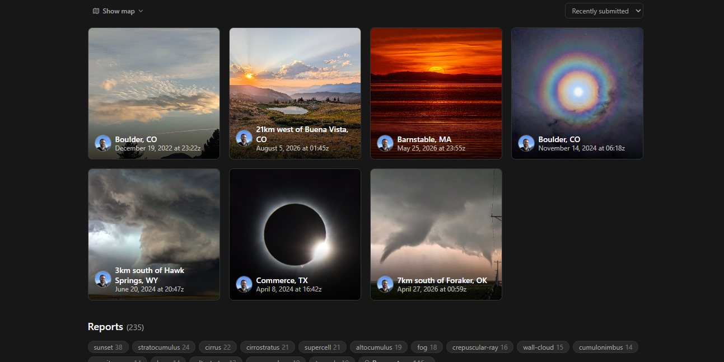Click the date August 5, 2026 at 01:45z
Viewport: 724px width, 362px height.
pos(292,148)
